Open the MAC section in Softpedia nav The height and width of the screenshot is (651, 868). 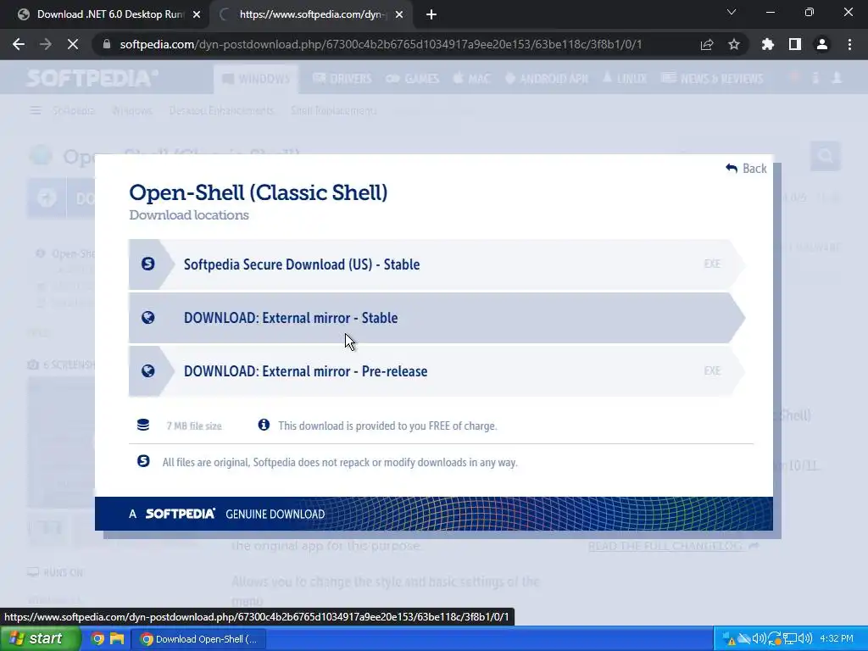[x=471, y=79]
